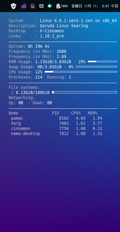Image resolution: width=120 pixels, height=232 pixels.
Task: Click the RAM usage progress bar
Action: pyautogui.click(x=102, y=61)
